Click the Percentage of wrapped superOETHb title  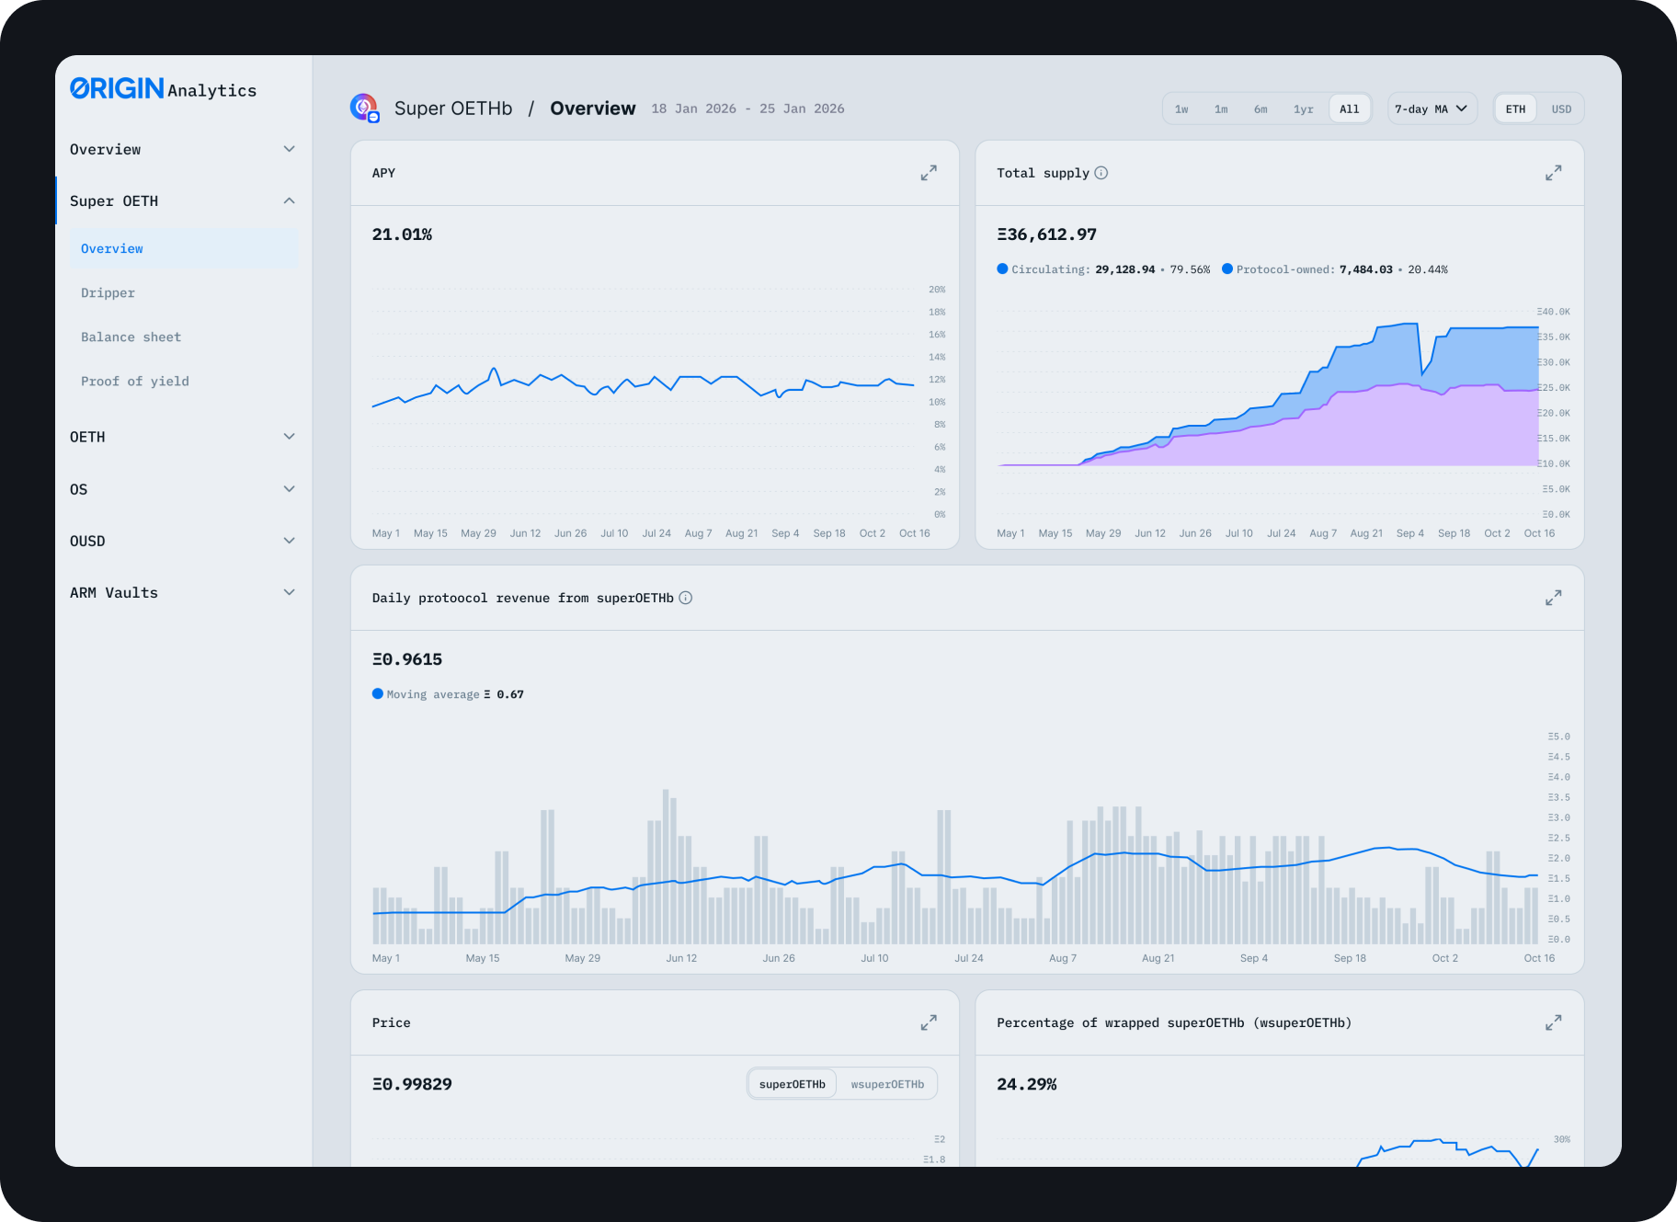coord(1174,1022)
